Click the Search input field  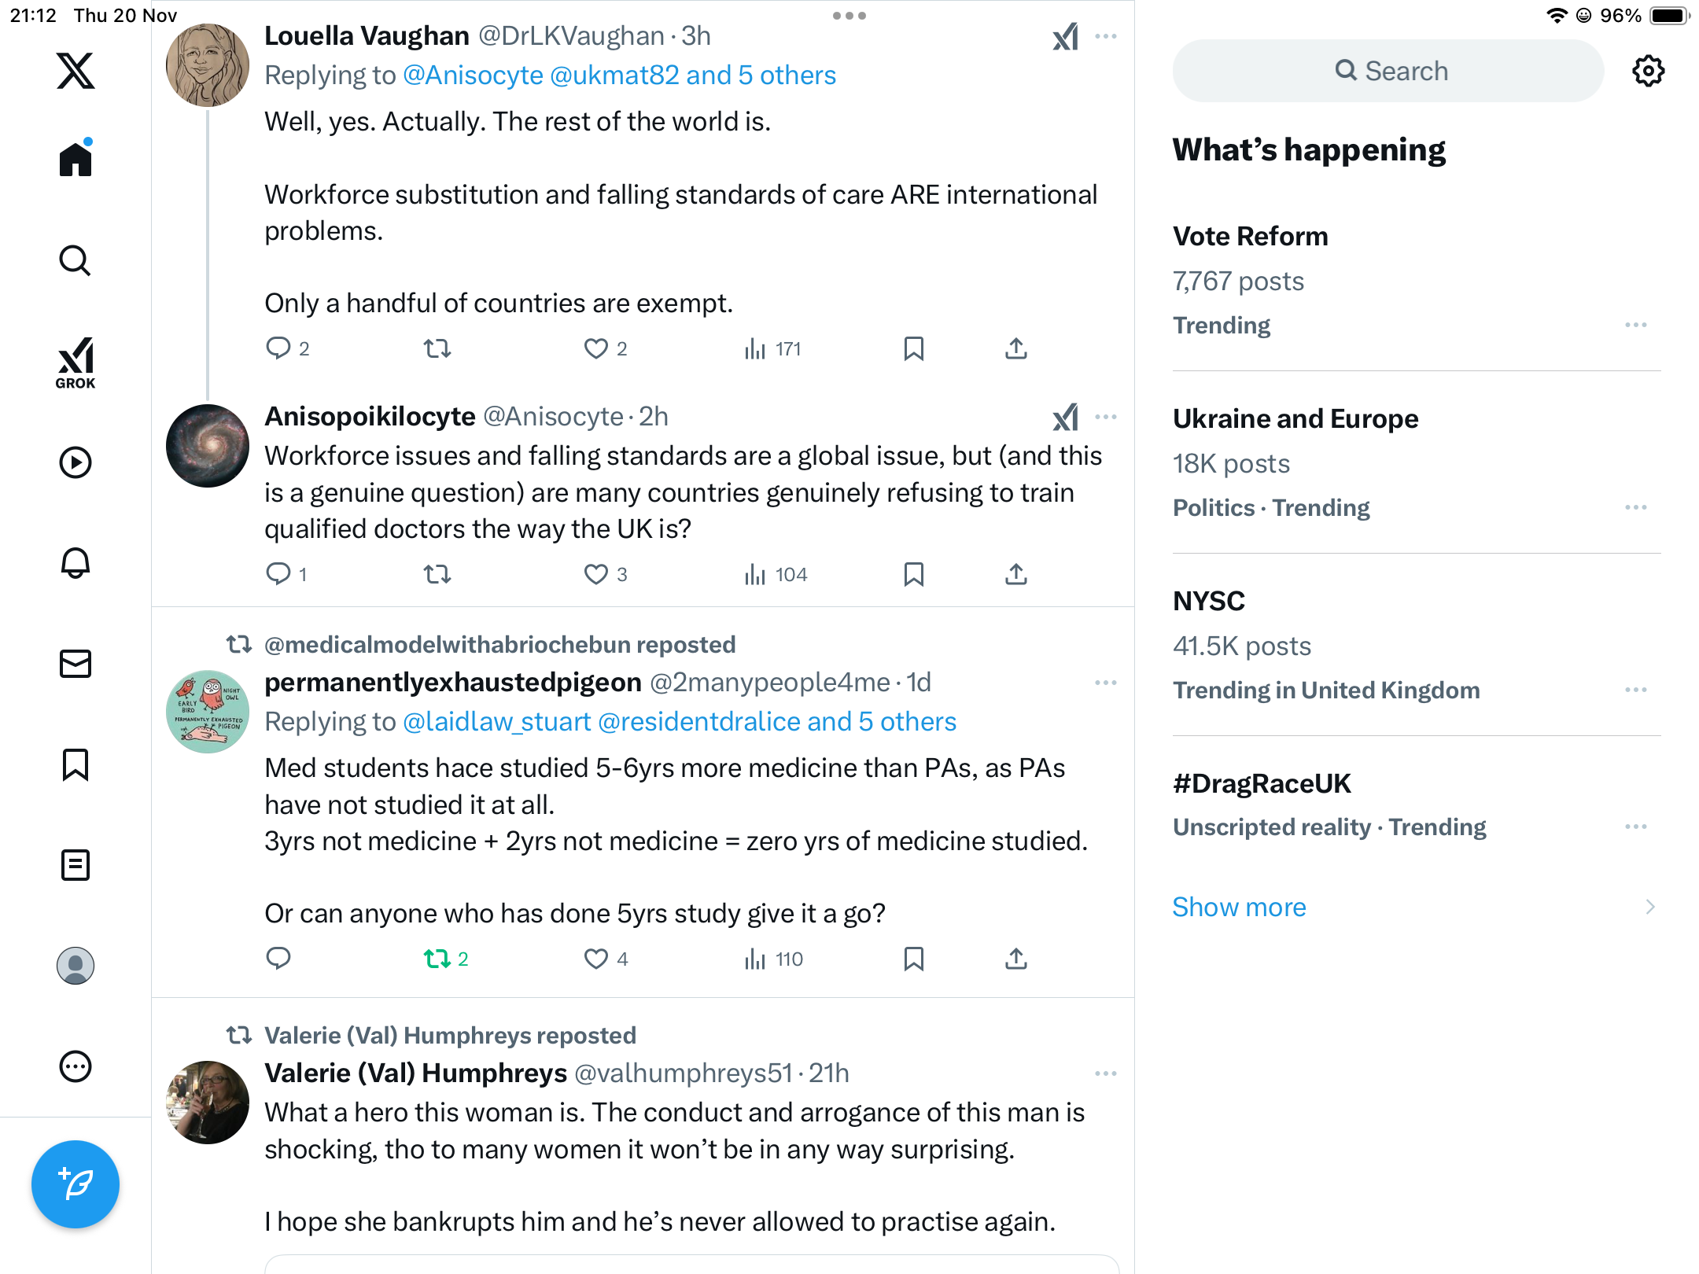tap(1388, 71)
